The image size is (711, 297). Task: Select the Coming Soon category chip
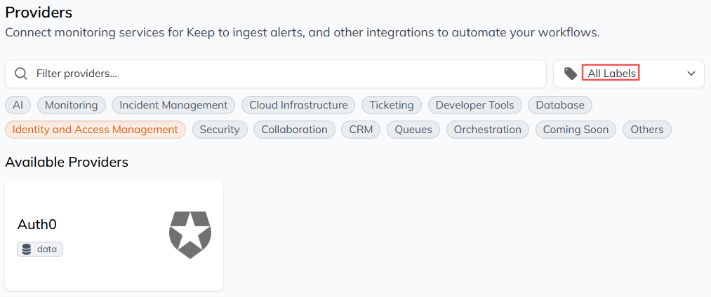576,130
